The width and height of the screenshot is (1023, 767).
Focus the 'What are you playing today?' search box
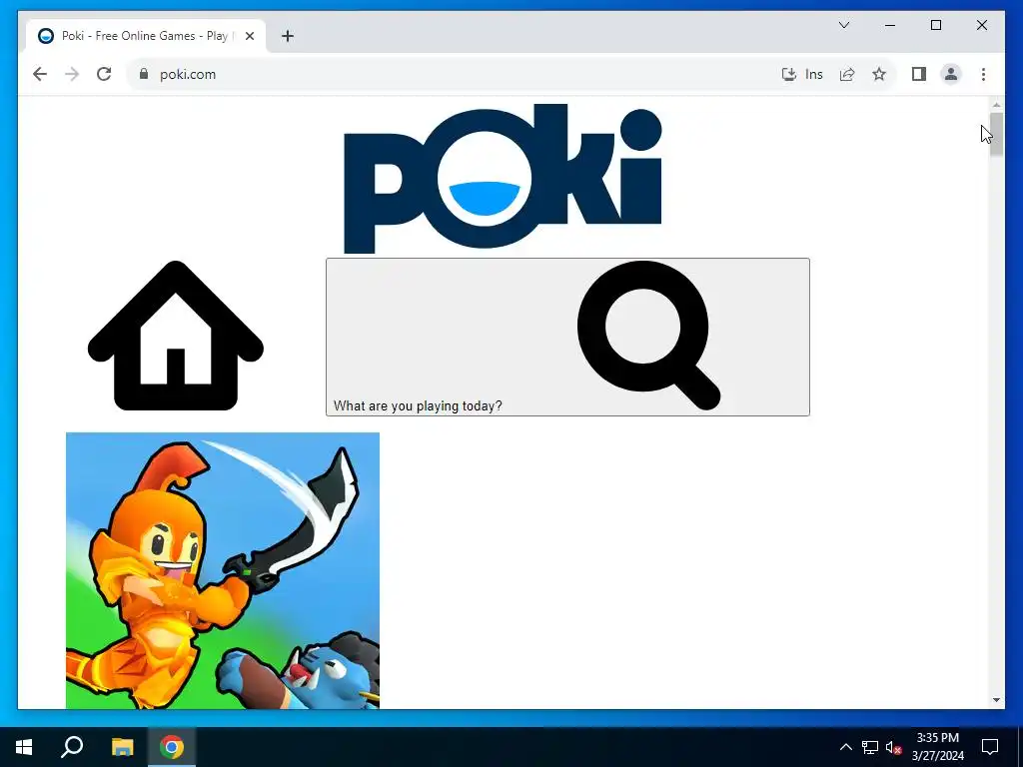pyautogui.click(x=567, y=337)
